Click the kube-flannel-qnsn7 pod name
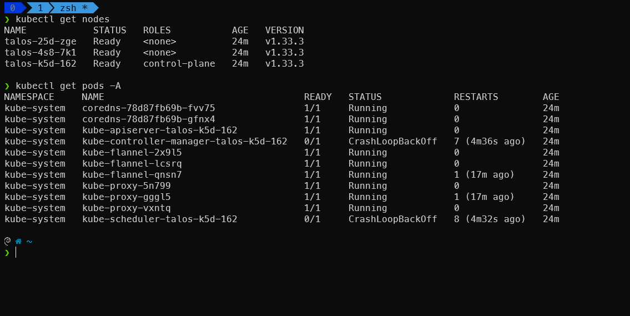This screenshot has width=630, height=316. tap(132, 175)
